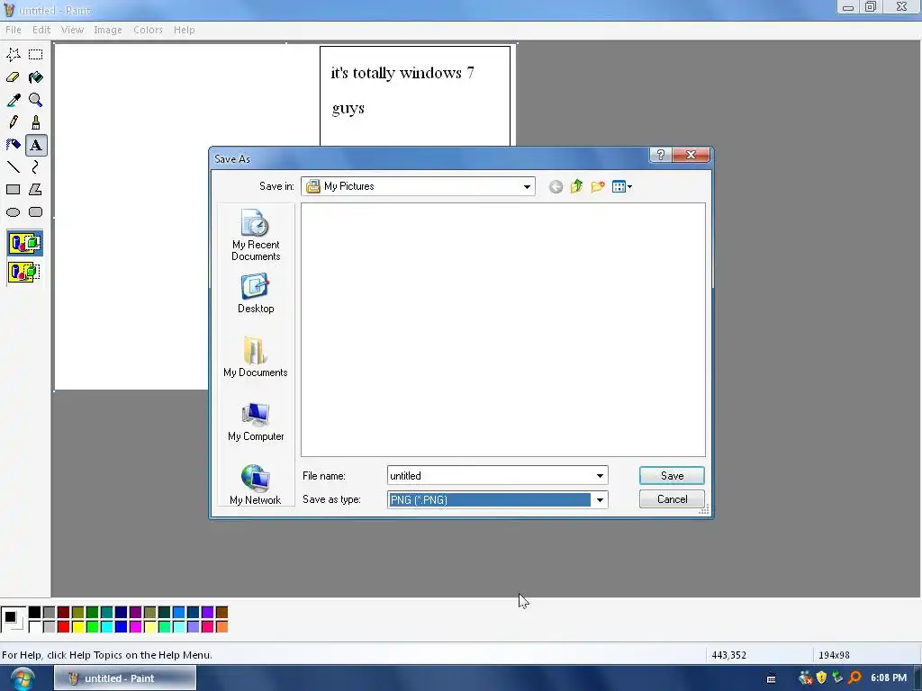This screenshot has width=922, height=691.
Task: Go back using Save As back arrow
Action: tap(556, 187)
